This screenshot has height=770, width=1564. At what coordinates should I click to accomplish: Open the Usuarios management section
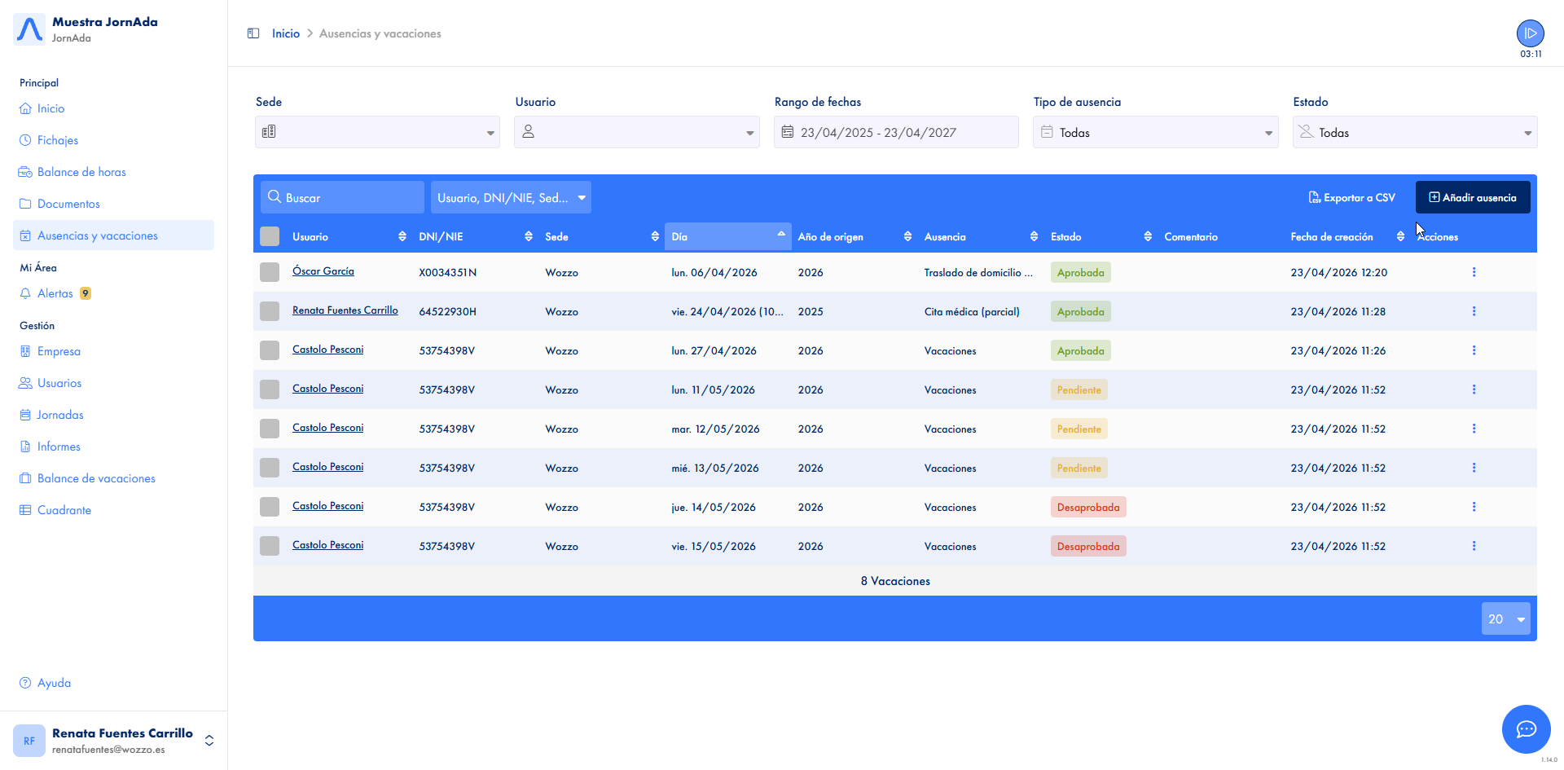tap(59, 382)
